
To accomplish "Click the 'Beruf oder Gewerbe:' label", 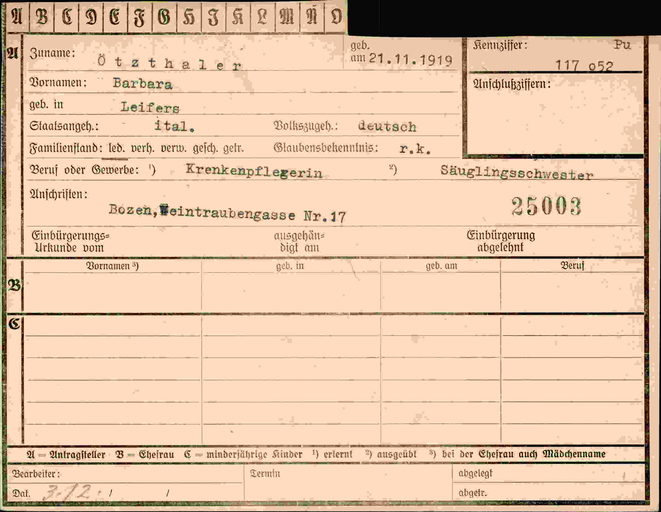I will coord(84,170).
